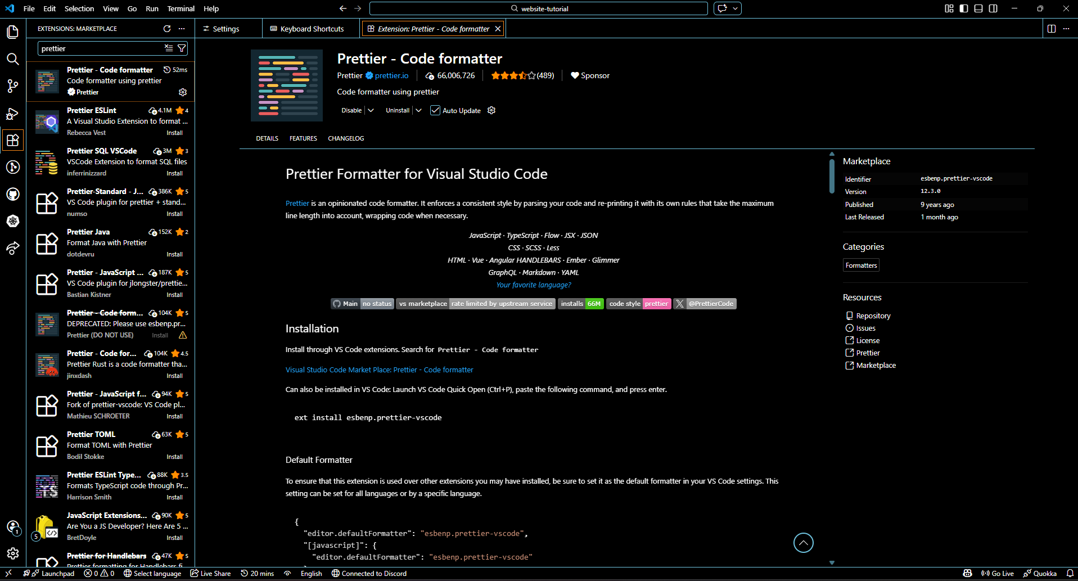Switch to the FEATURES tab
Screen dimensions: 1078x581
pos(303,138)
